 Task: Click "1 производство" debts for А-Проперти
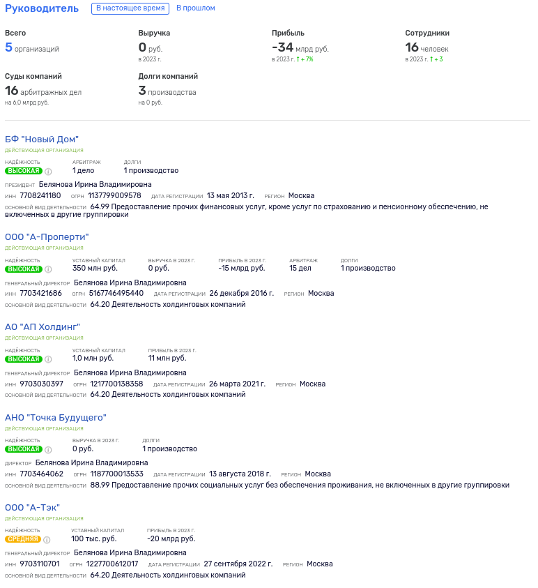point(368,268)
